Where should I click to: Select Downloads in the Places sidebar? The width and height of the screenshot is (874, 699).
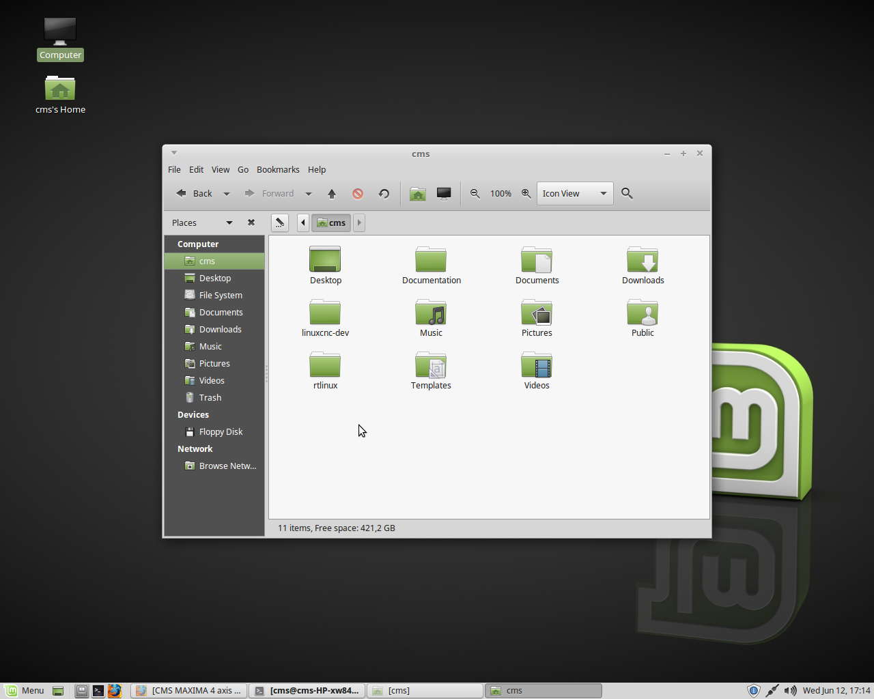pos(214,330)
